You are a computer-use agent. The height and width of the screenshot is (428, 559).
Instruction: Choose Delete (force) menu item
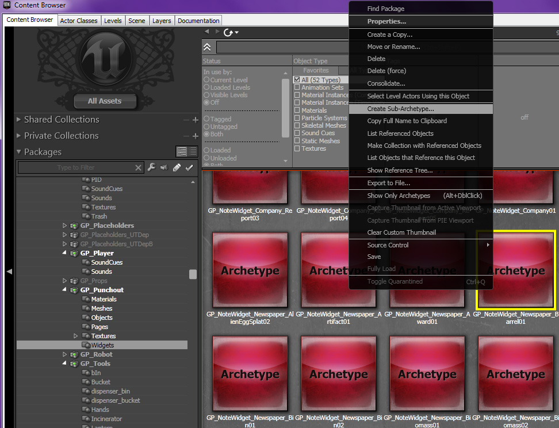420,71
